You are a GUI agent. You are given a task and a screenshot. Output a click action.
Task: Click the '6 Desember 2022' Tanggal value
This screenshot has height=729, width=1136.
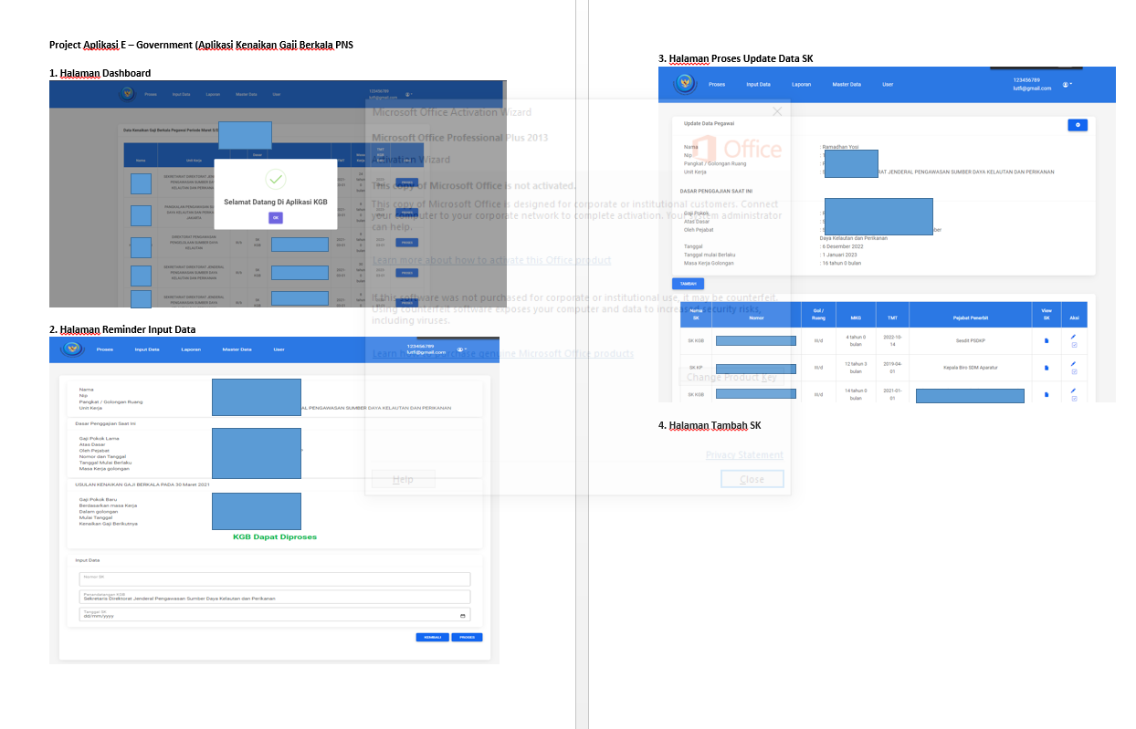843,246
